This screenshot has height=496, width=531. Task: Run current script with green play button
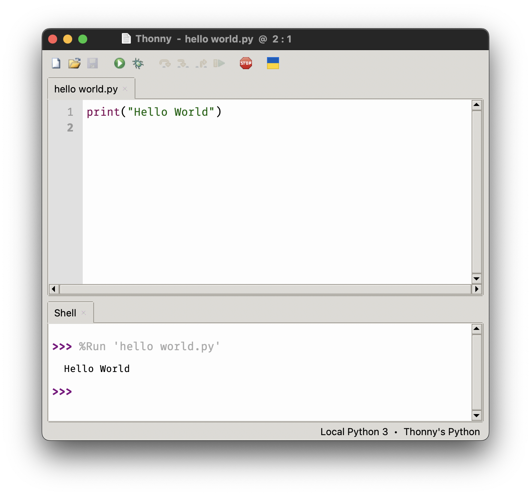click(120, 63)
